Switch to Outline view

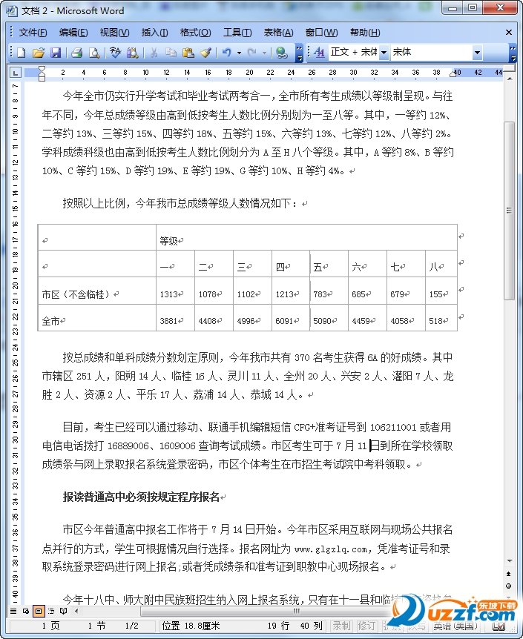pos(51,611)
